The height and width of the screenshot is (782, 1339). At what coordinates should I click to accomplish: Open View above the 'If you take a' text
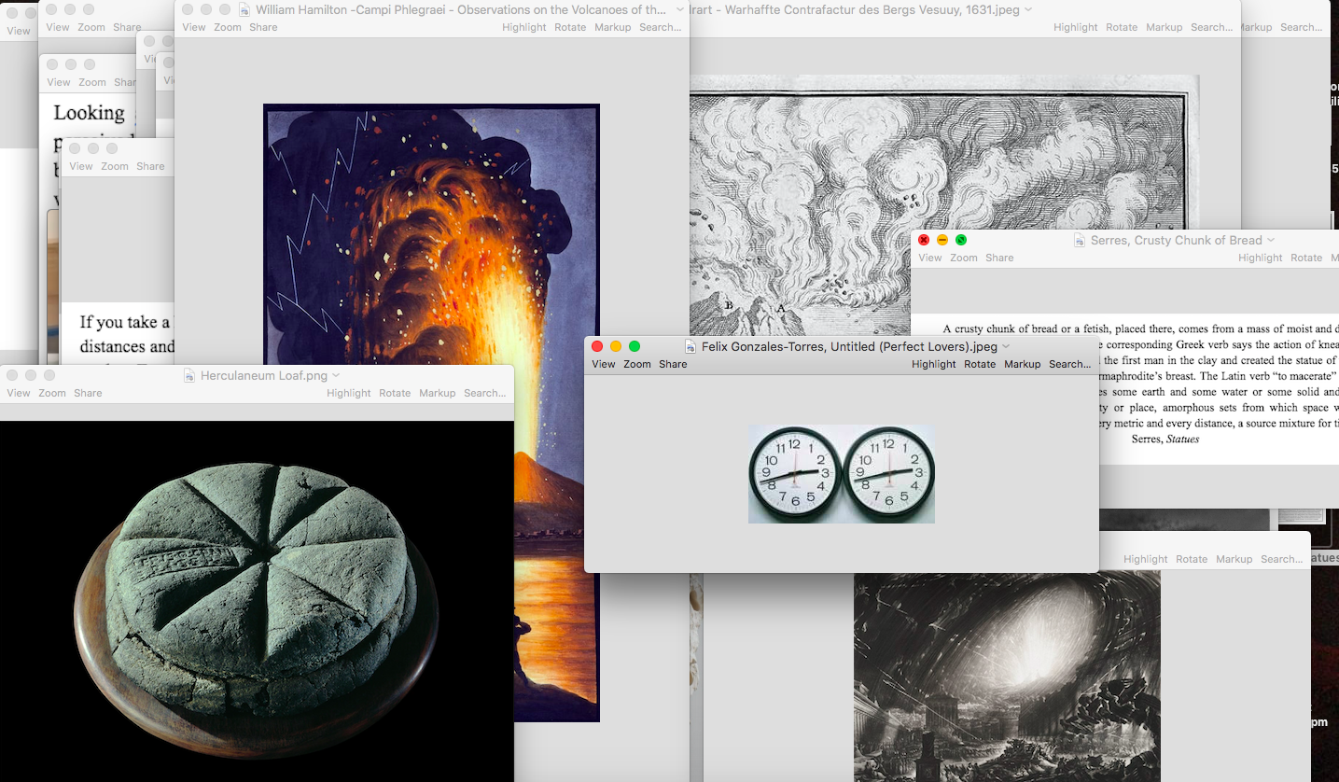[81, 166]
